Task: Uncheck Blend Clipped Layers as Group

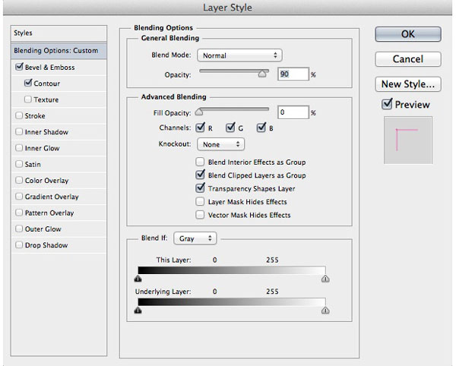Action: point(201,175)
